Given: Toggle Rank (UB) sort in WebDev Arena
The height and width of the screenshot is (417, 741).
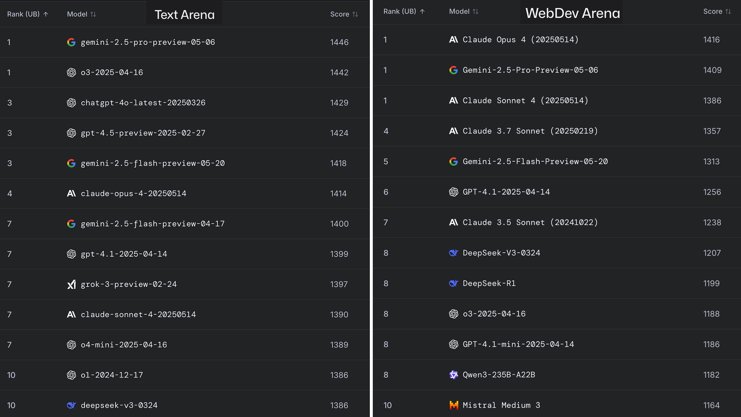Looking at the screenshot, I should pos(404,11).
